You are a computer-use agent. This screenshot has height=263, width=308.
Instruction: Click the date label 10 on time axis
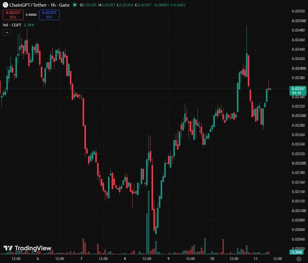coord(212,259)
